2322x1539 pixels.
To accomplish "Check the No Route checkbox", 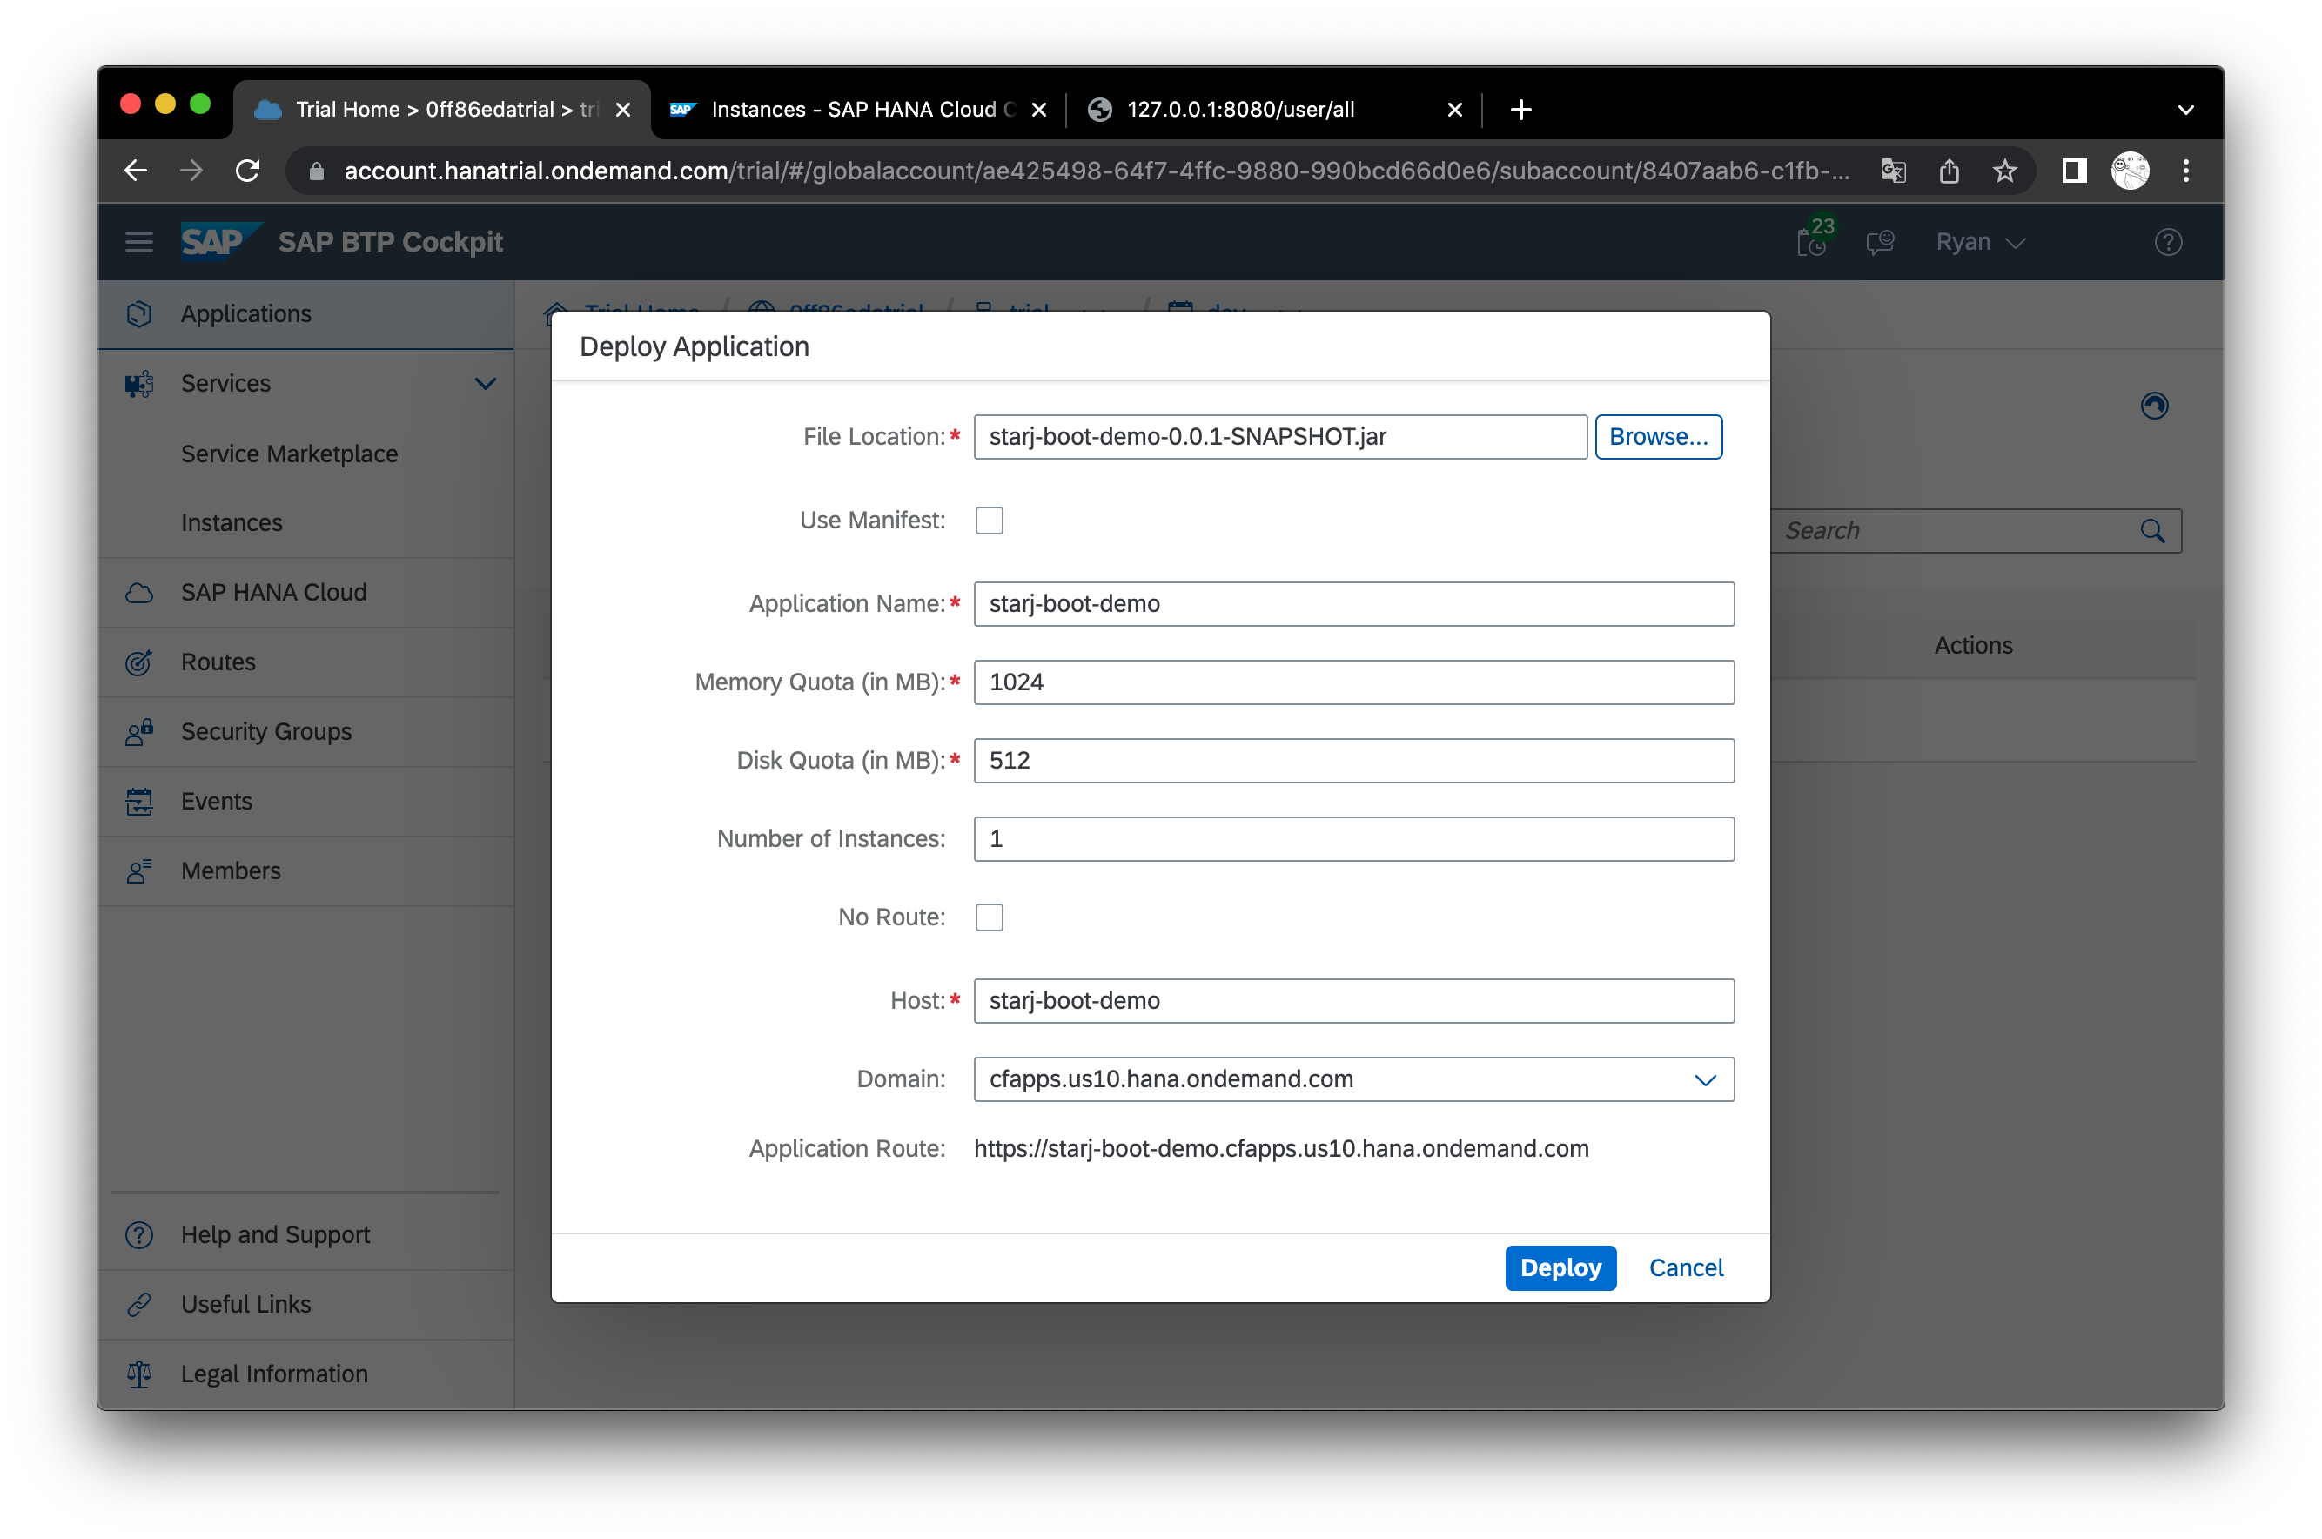I will (x=990, y=917).
